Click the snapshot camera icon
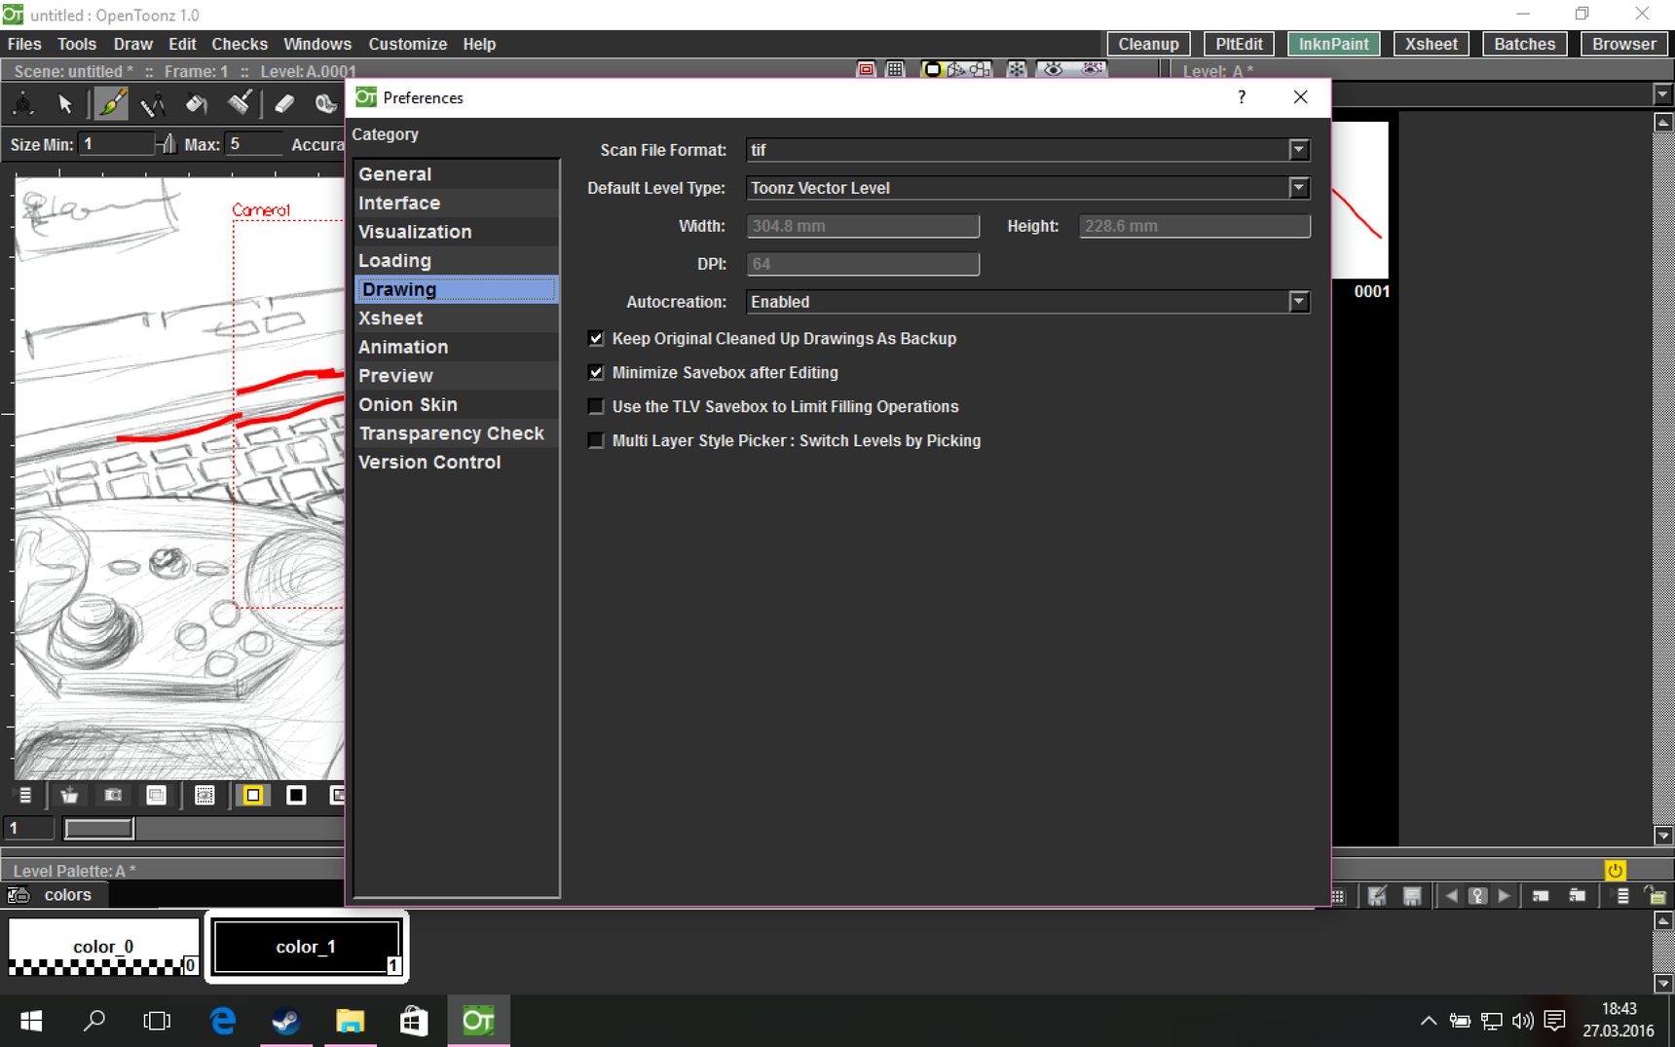Image resolution: width=1675 pixels, height=1047 pixels. (x=113, y=796)
